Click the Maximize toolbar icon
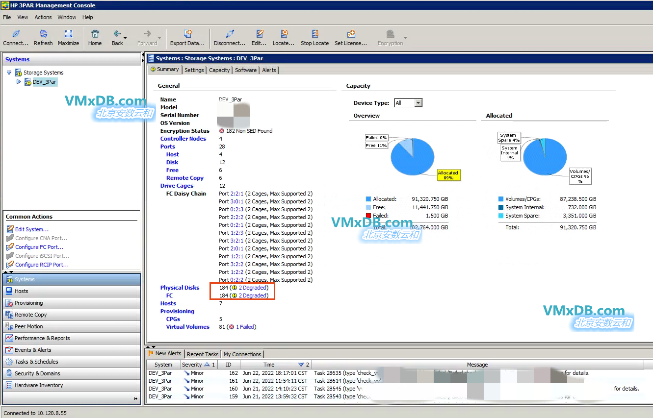The image size is (653, 418). (69, 34)
